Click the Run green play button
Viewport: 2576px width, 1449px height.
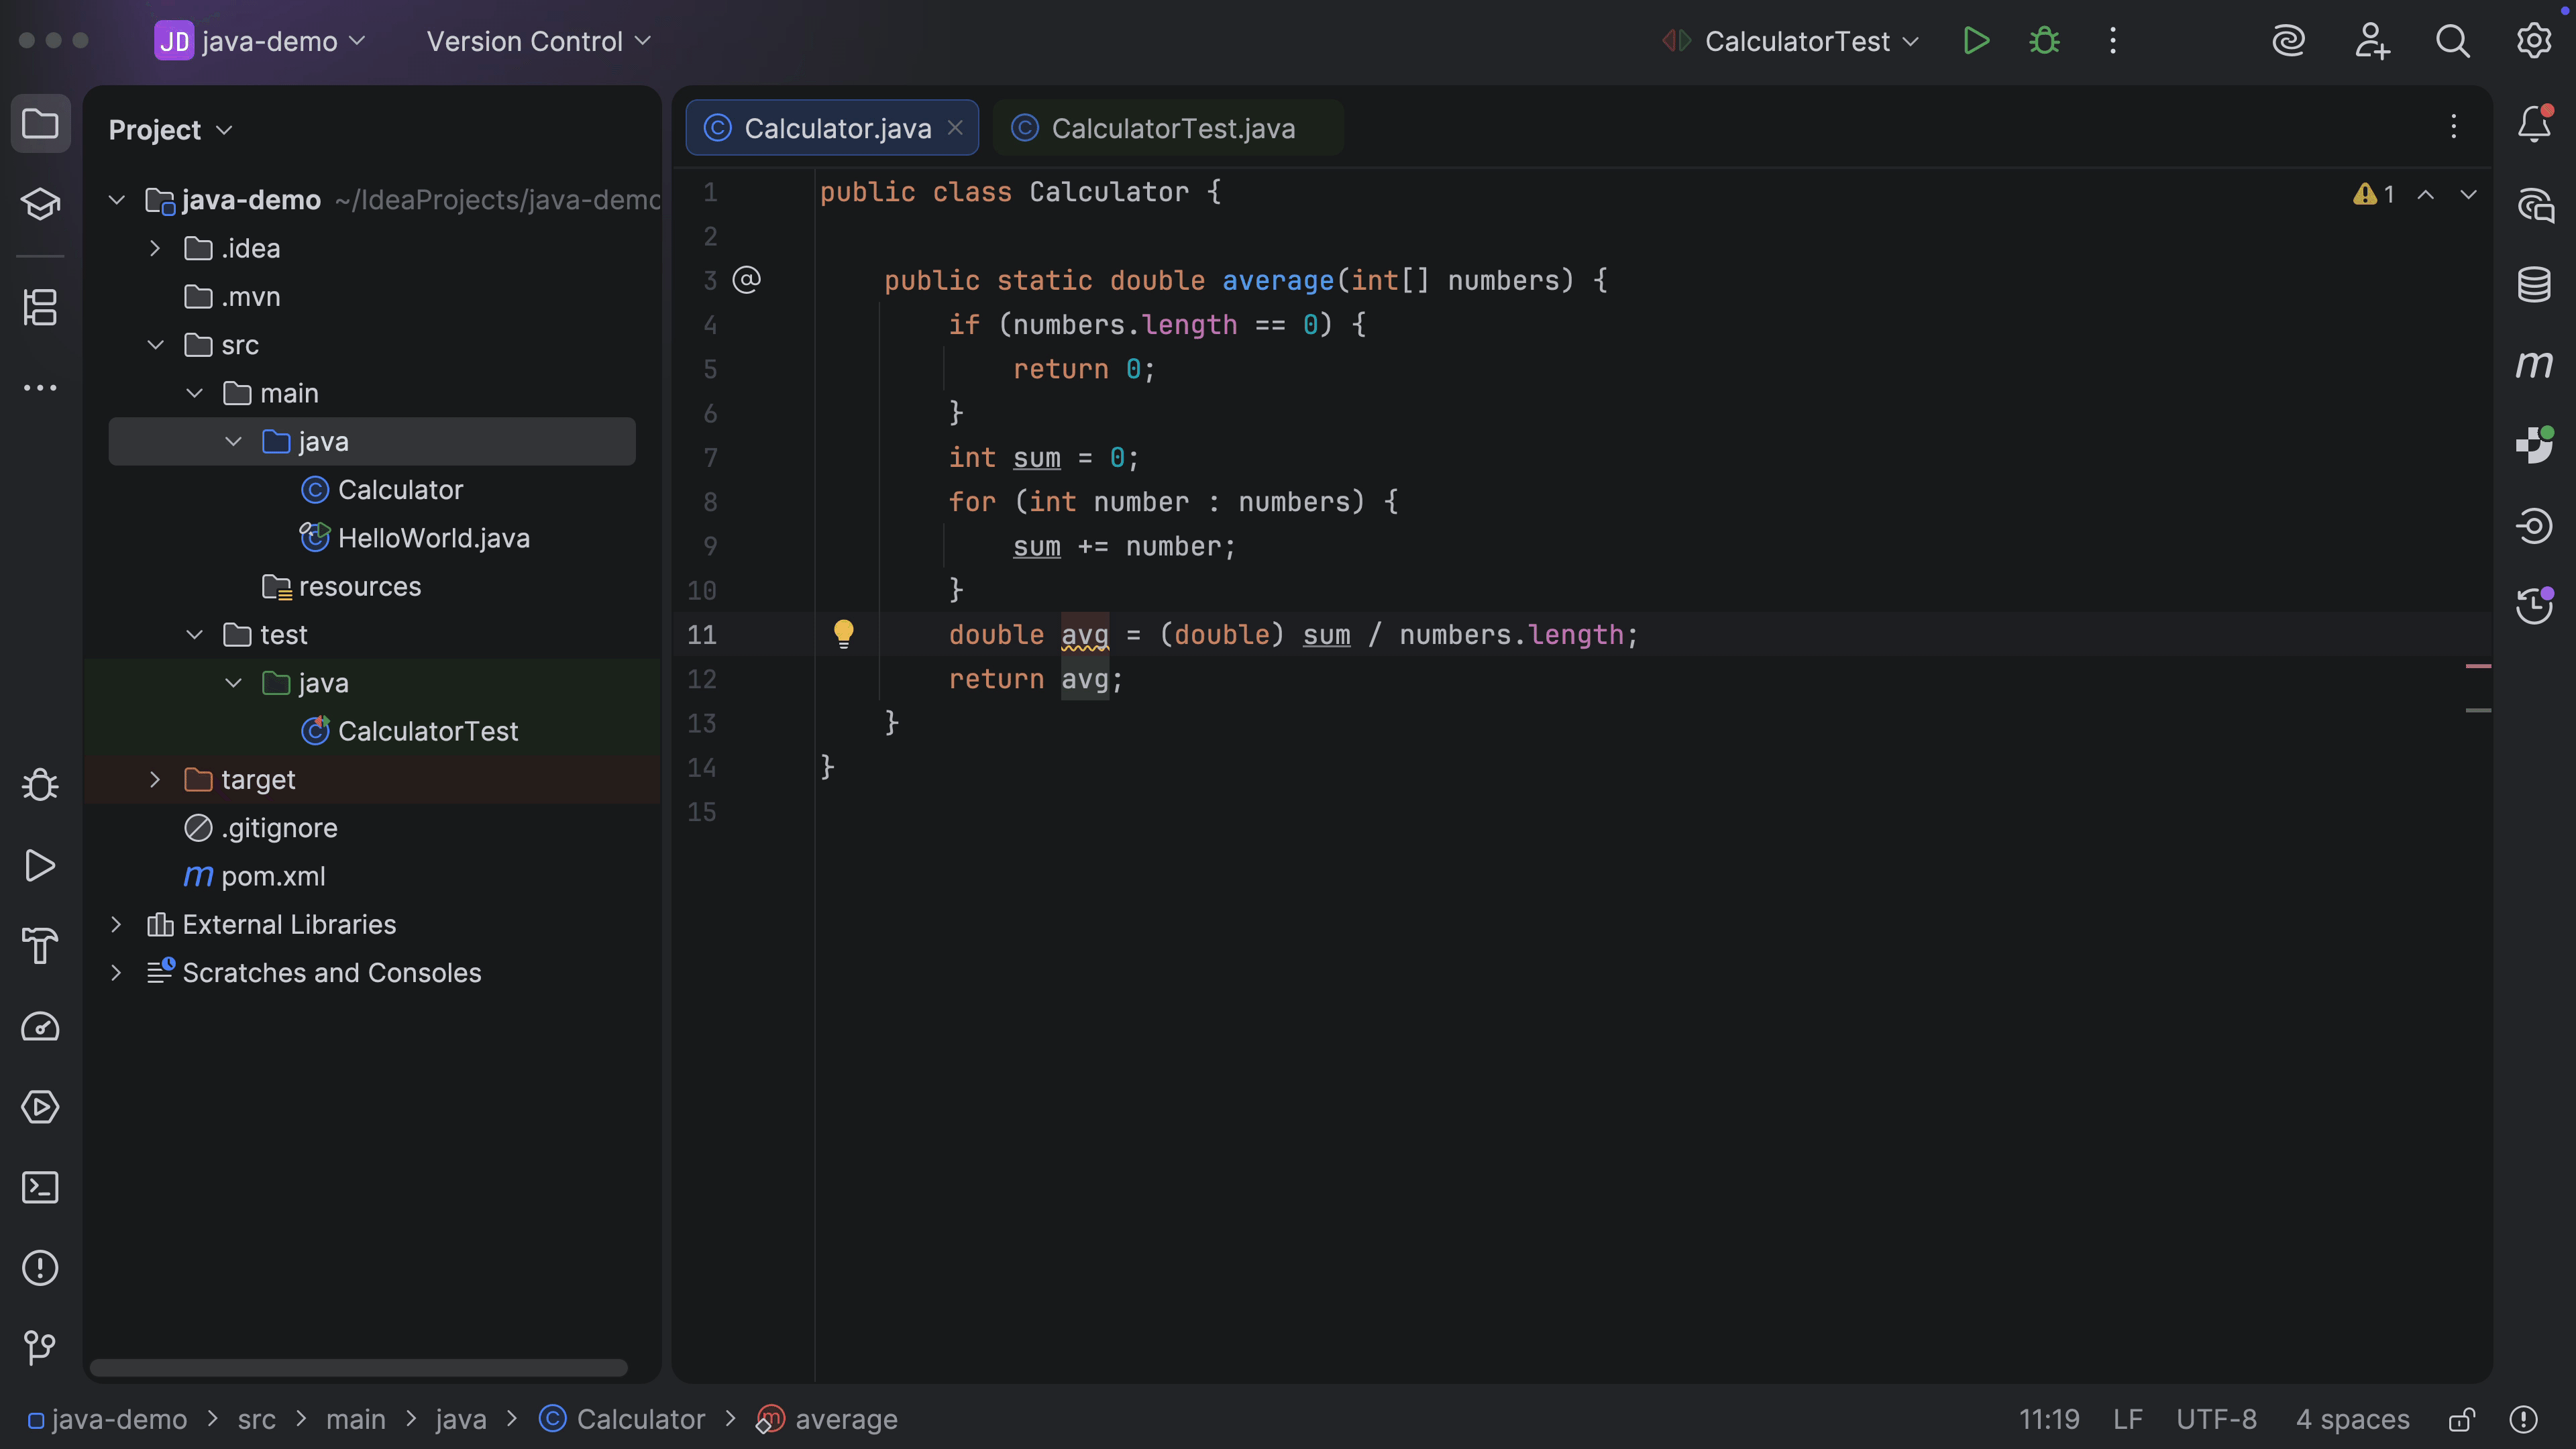(1976, 41)
